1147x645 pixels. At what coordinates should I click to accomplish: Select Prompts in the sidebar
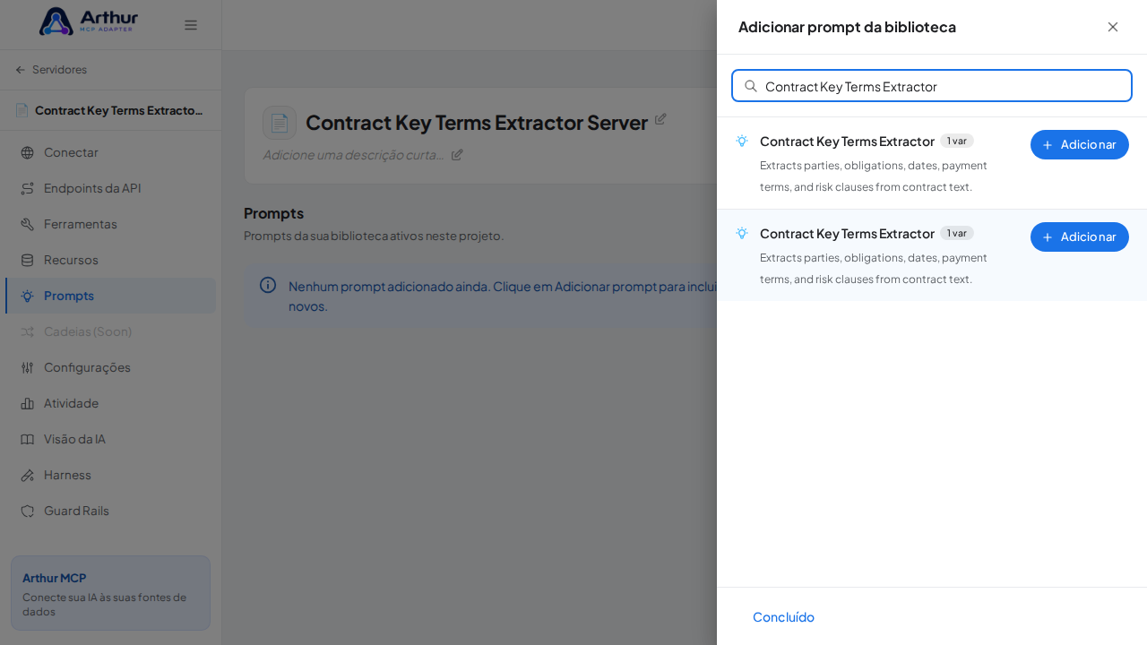[x=110, y=296]
